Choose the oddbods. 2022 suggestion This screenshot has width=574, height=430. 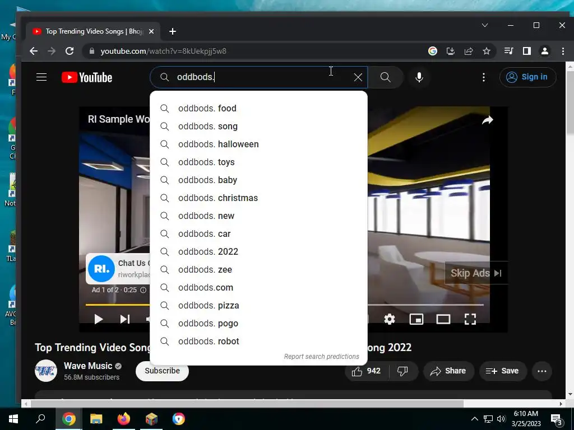259,251
